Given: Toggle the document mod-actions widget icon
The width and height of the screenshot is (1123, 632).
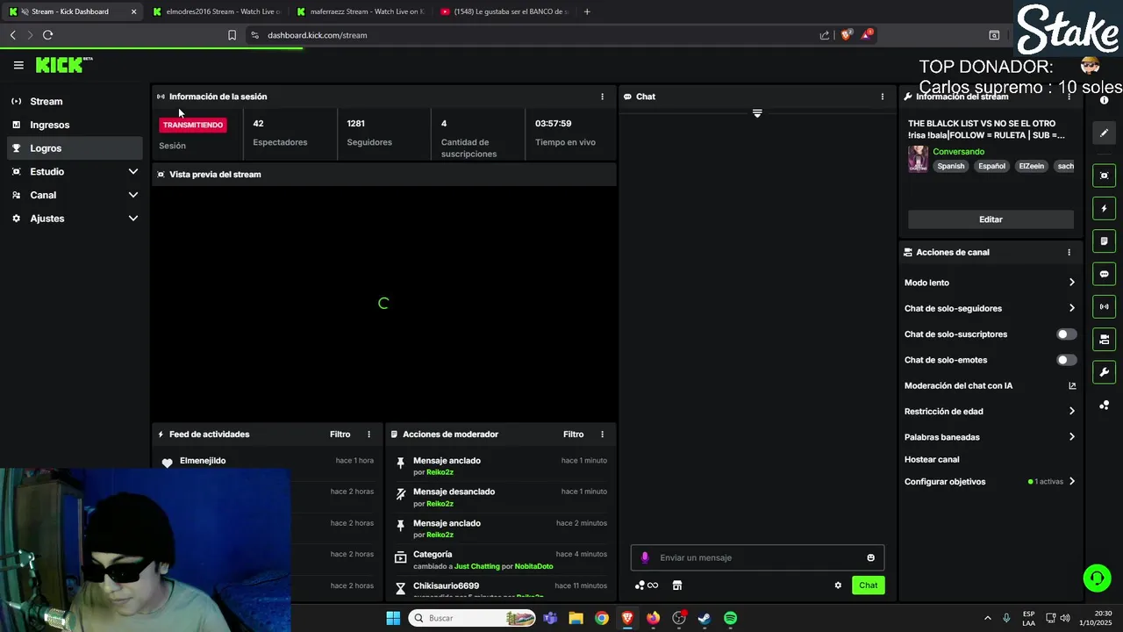Looking at the screenshot, I should (x=1104, y=241).
